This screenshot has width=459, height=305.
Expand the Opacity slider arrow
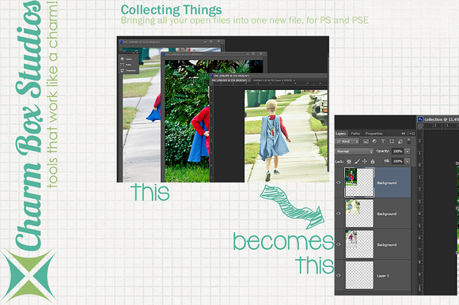(408, 152)
